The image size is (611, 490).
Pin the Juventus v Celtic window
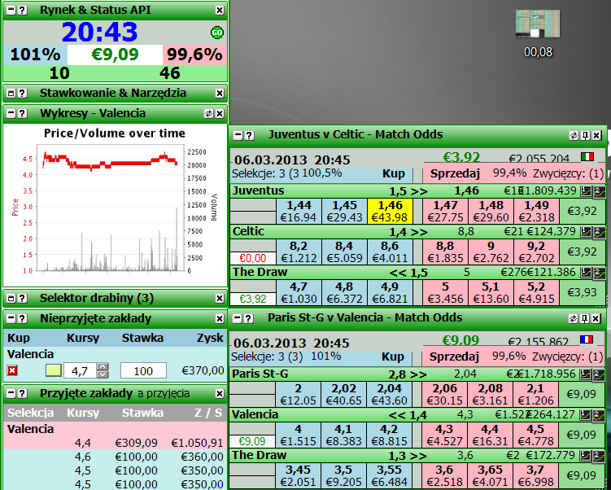pos(585,135)
